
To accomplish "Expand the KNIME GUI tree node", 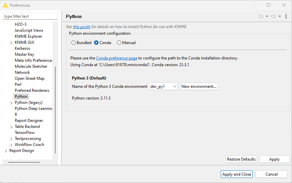I will pos(11,43).
